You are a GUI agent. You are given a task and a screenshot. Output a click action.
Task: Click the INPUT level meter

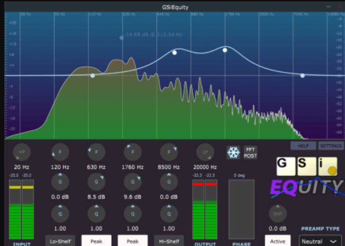click(x=21, y=209)
